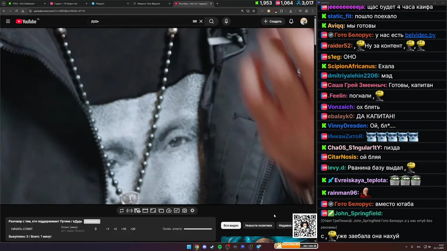447x251 pixels.
Task: Click the camera screenshot icon in player toolbar
Action: click(x=184, y=211)
